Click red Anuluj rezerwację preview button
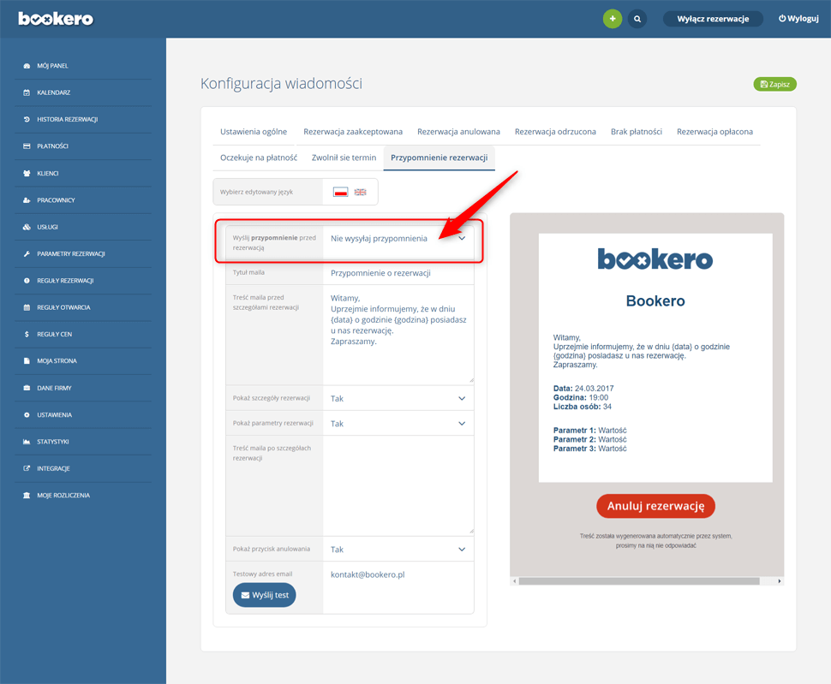 pos(655,506)
